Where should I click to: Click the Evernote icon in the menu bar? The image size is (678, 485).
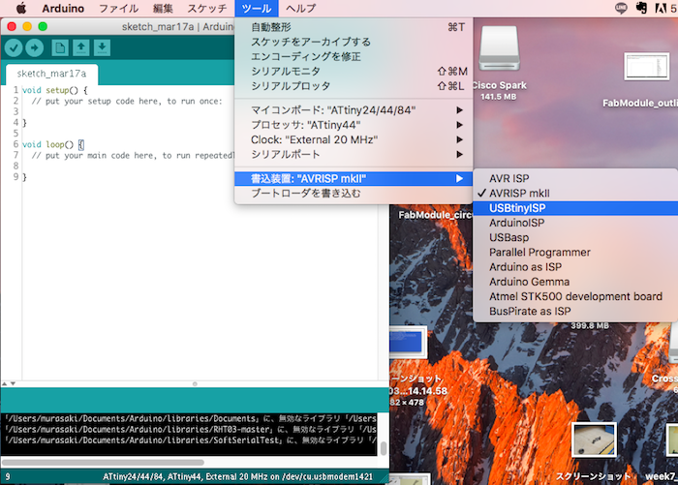click(641, 8)
